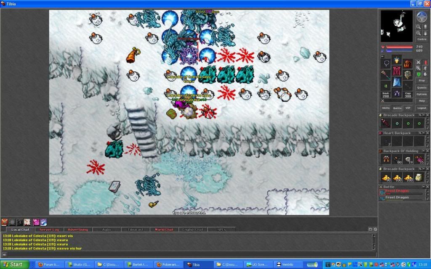Screen dimensions: 431x269
Task: Click the compass rose on the minimap panel
Action: [x=422, y=17]
